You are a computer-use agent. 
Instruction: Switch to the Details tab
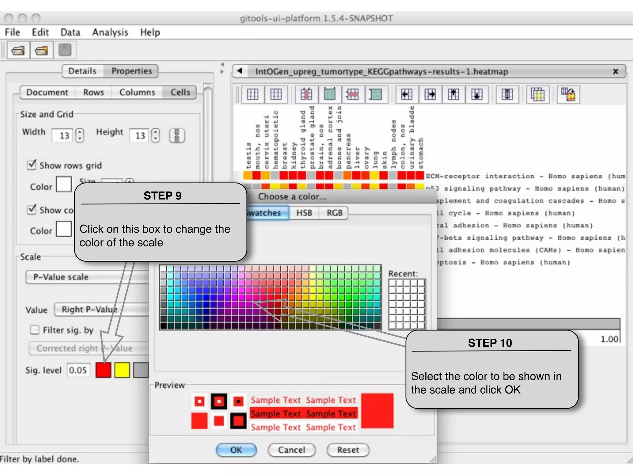click(82, 71)
